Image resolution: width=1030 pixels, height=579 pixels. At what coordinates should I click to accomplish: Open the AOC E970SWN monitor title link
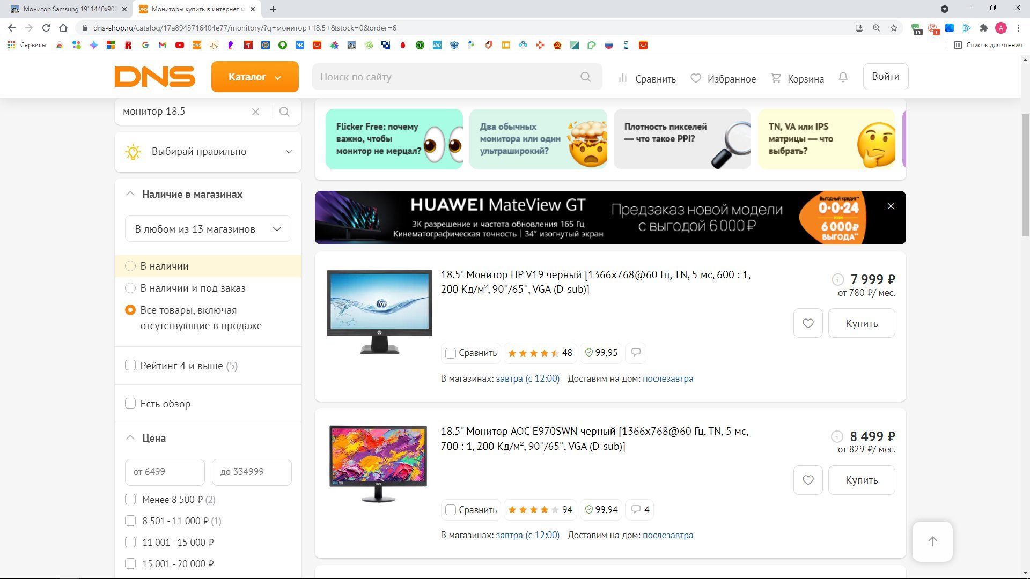click(x=594, y=439)
